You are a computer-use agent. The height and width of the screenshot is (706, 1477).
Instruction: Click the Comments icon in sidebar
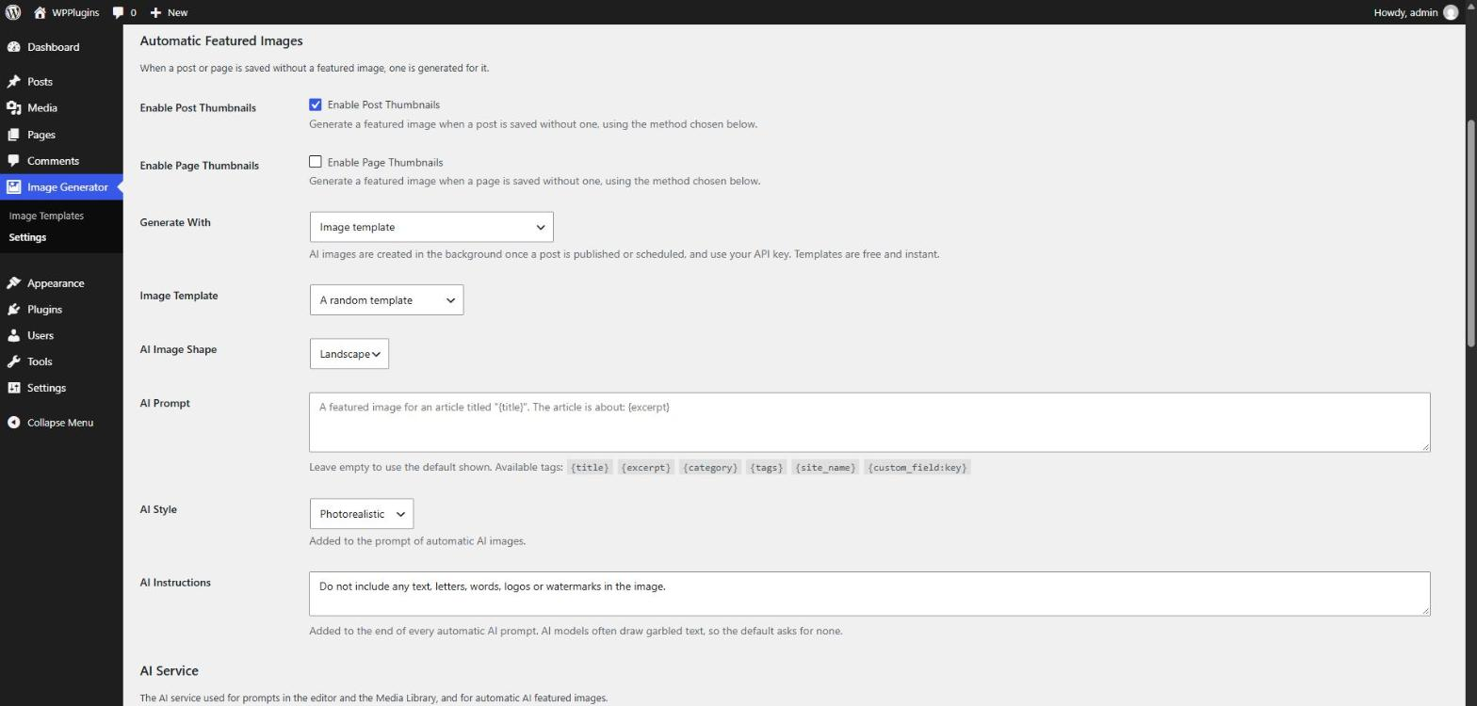click(x=13, y=161)
